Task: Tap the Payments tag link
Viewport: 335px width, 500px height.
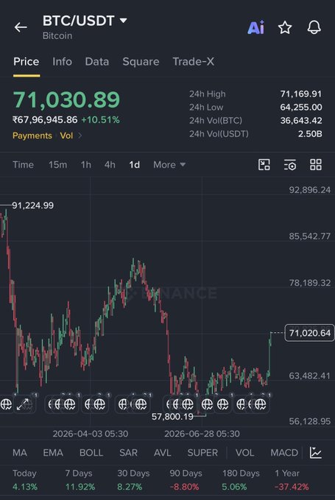Action: pyautogui.click(x=32, y=135)
